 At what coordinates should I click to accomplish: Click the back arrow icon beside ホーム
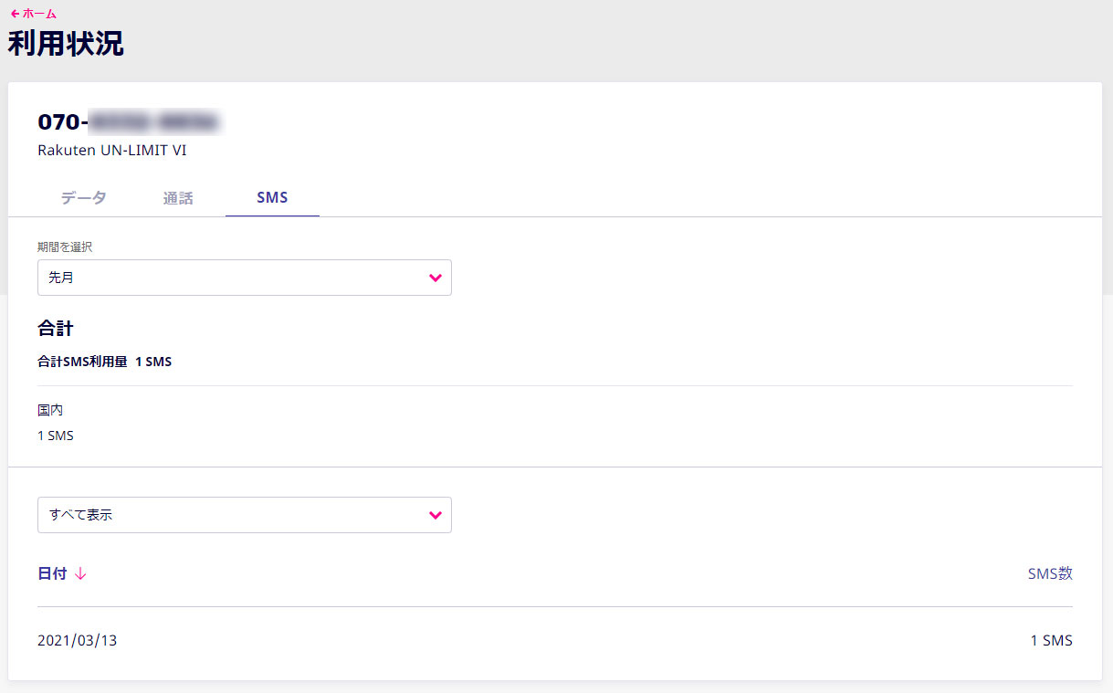(x=15, y=14)
